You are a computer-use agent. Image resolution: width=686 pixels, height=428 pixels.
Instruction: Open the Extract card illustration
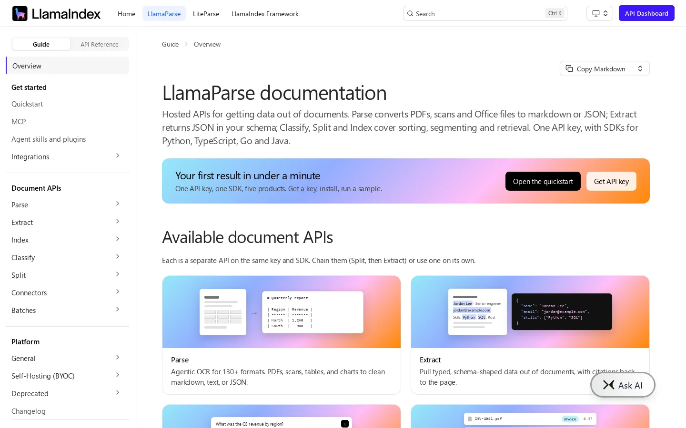530,312
